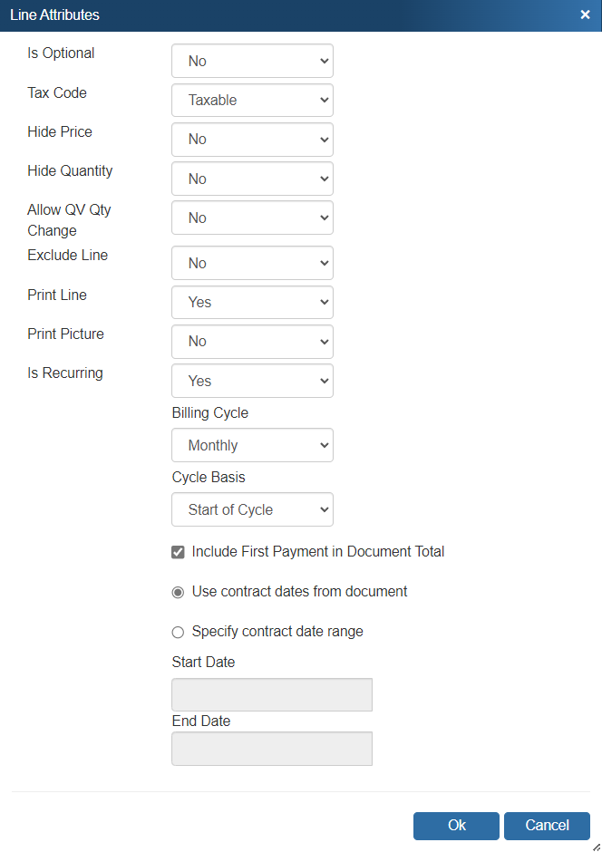602x852 pixels.
Task: Open the Billing Cycle dropdown
Action: [252, 445]
